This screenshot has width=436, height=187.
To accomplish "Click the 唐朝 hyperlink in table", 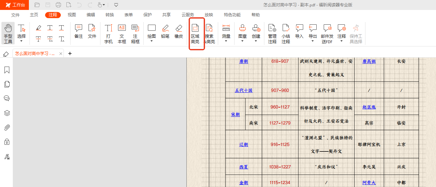I will 244,61.
